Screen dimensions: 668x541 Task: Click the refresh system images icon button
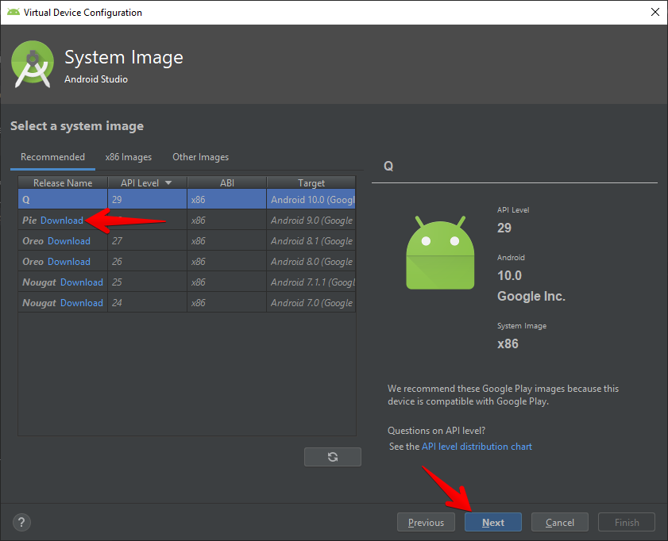[x=332, y=457]
